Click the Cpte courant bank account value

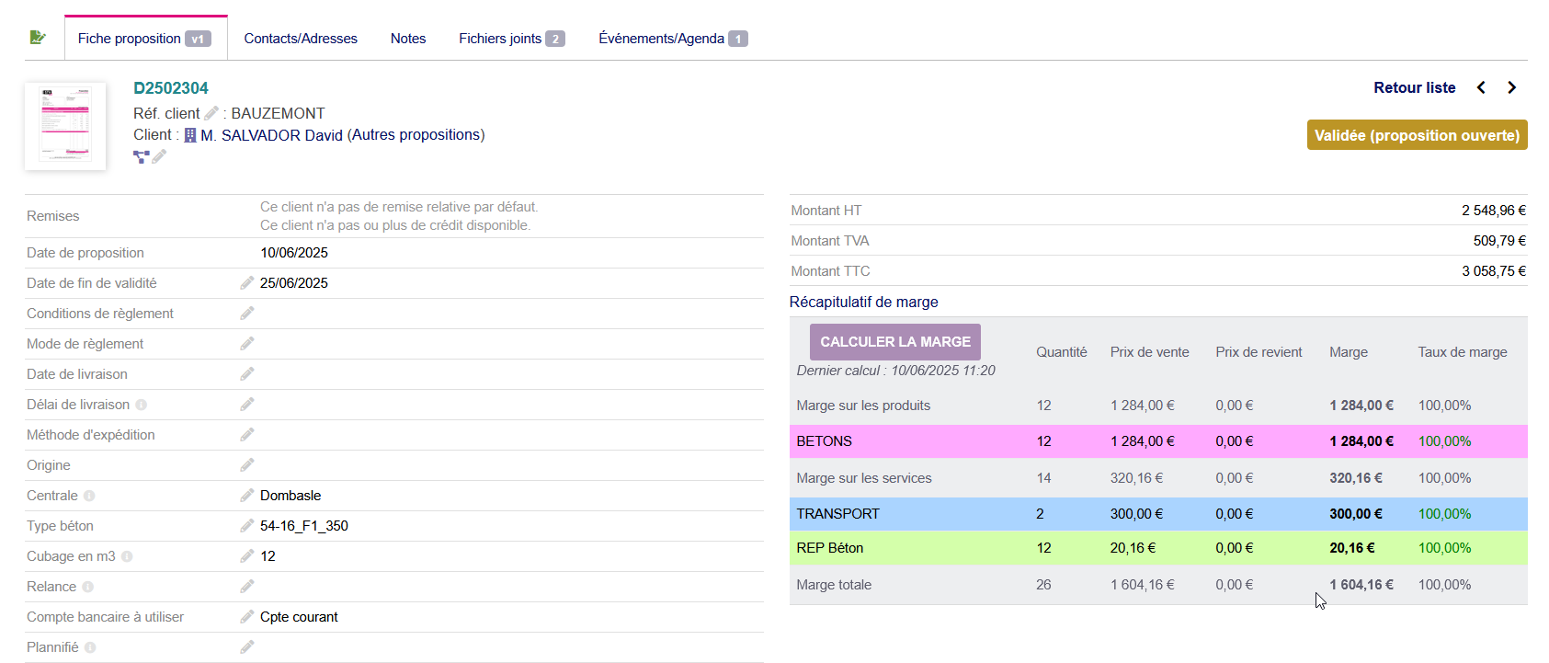[x=299, y=617]
